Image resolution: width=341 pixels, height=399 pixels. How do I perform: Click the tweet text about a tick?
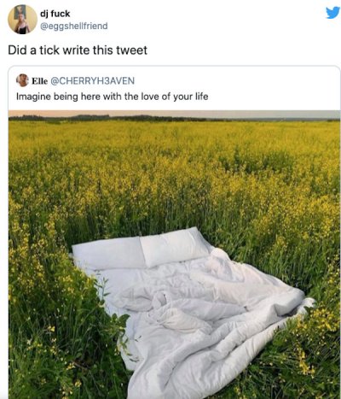[x=78, y=50]
